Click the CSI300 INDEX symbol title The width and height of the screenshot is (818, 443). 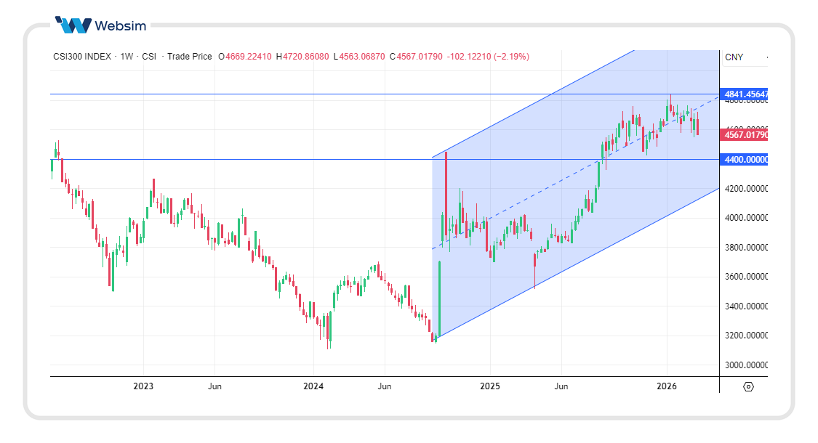[82, 57]
